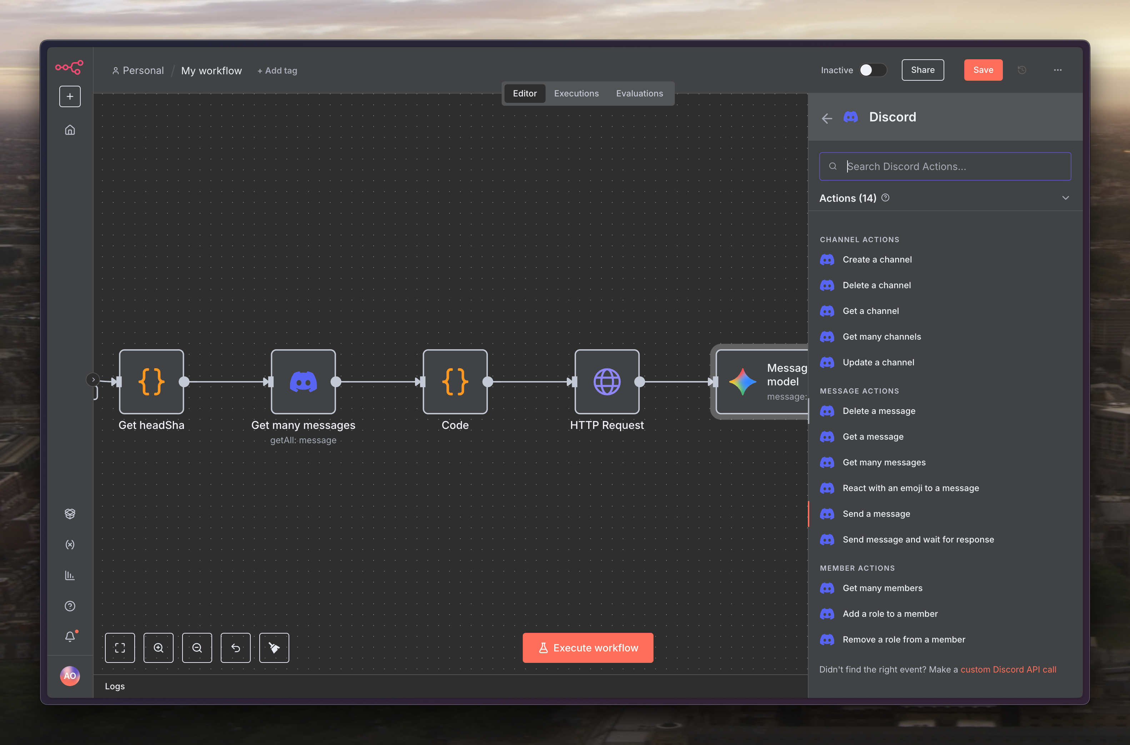Select the Send a message action

coord(876,514)
